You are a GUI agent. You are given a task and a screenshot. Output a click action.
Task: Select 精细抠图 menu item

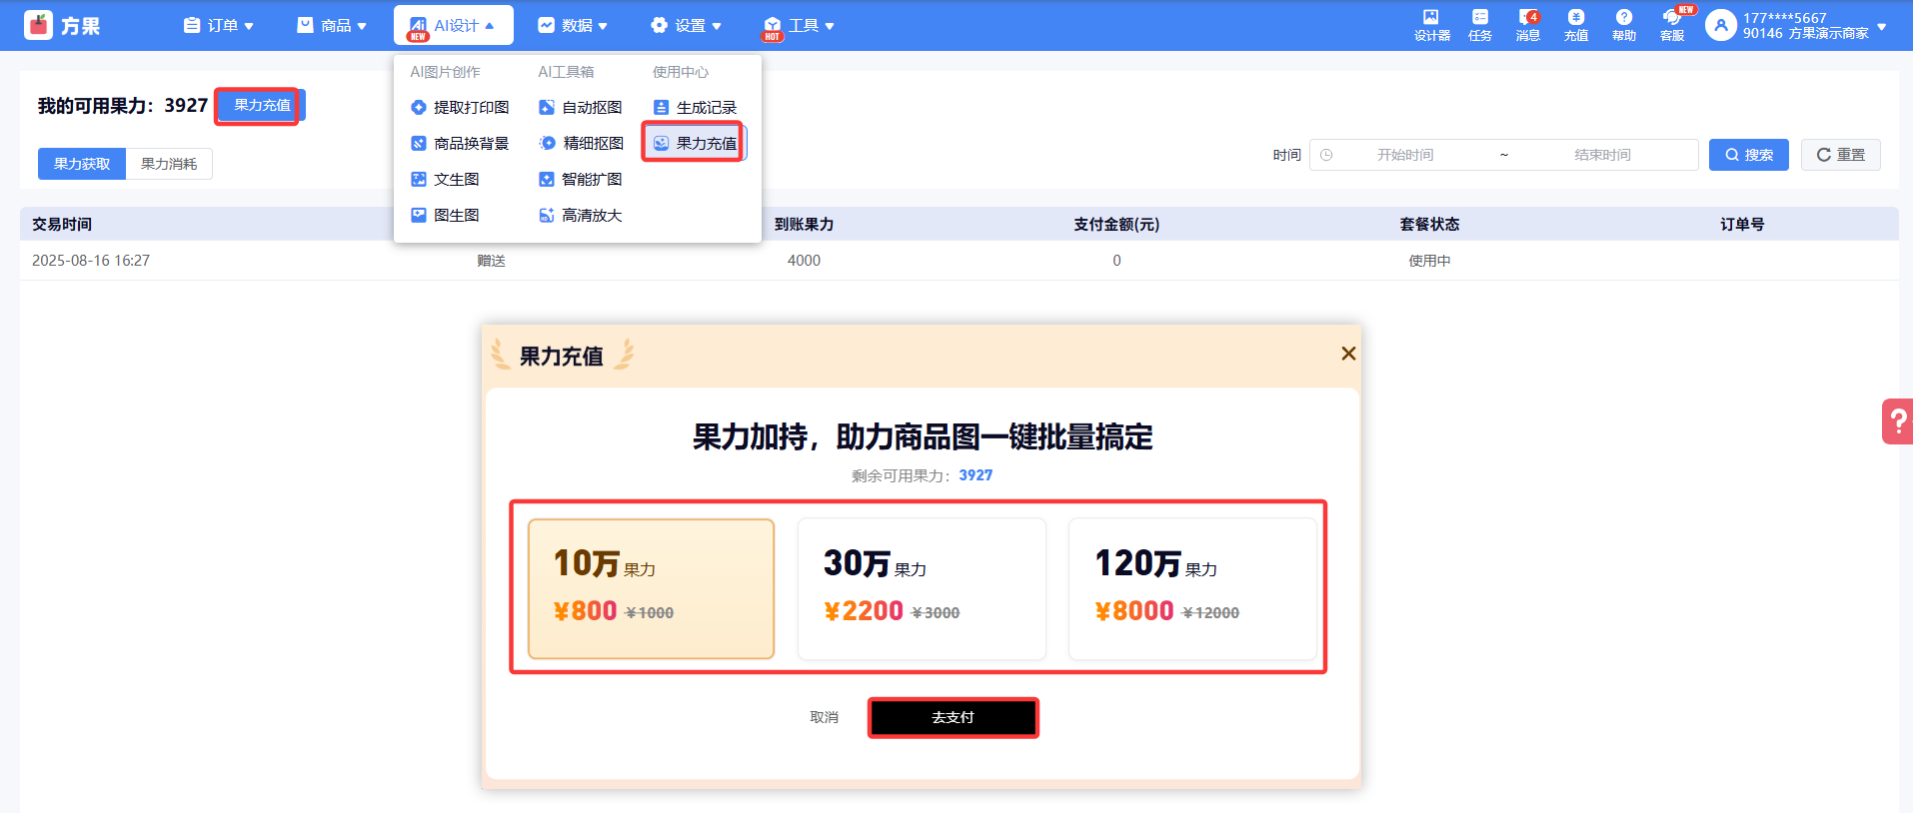point(581,143)
